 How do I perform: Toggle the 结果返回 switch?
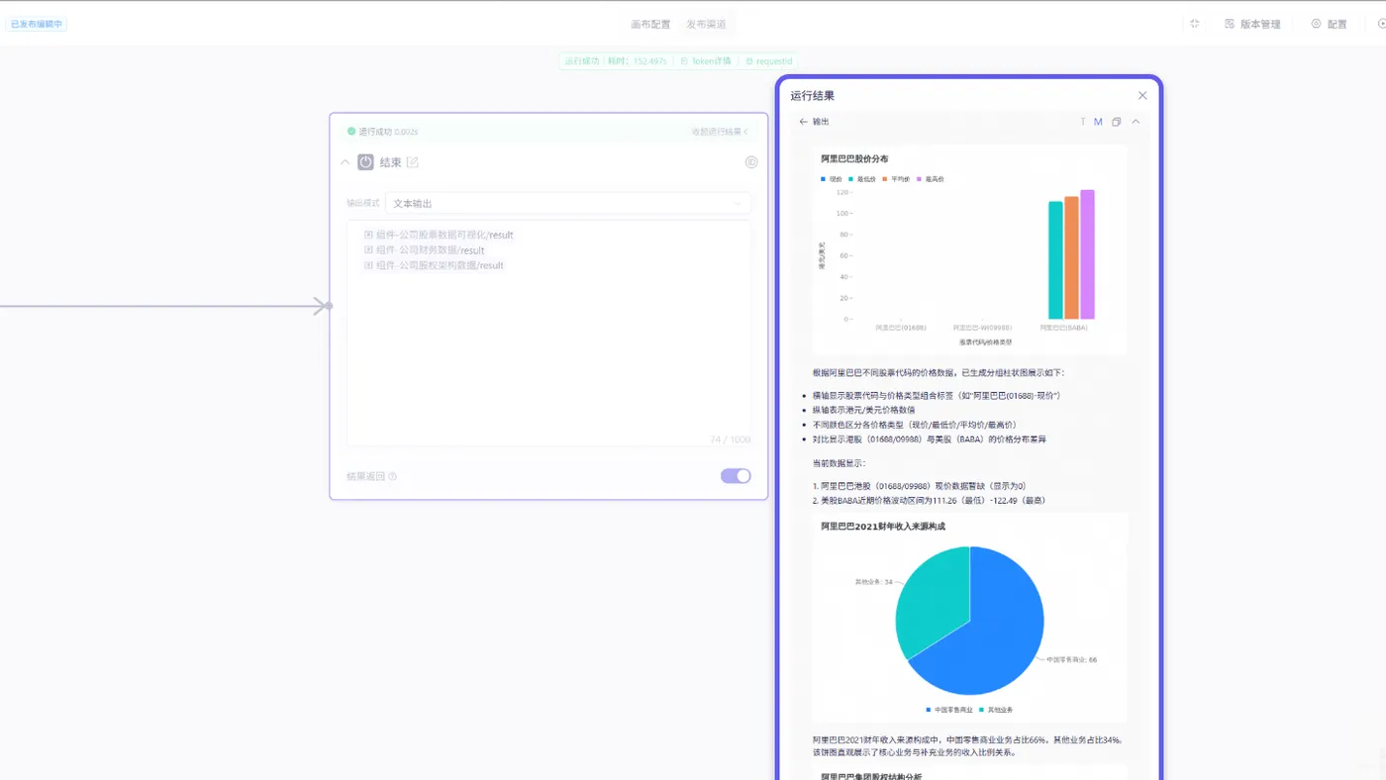point(736,476)
